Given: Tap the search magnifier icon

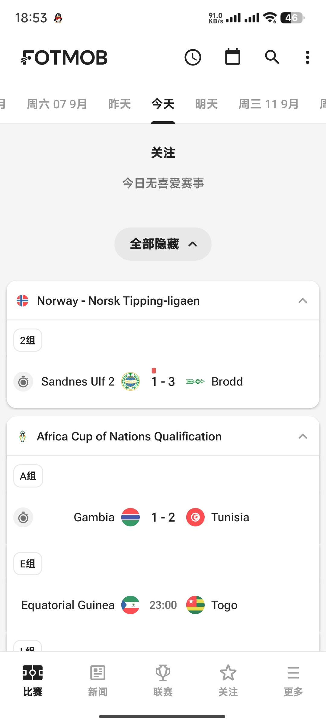Looking at the screenshot, I should click(x=272, y=57).
